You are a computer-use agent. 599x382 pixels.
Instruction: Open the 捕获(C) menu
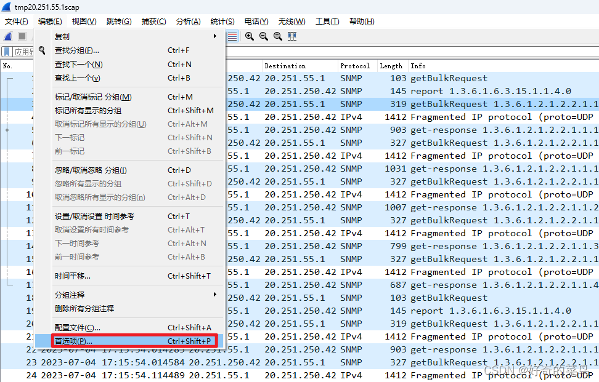153,22
